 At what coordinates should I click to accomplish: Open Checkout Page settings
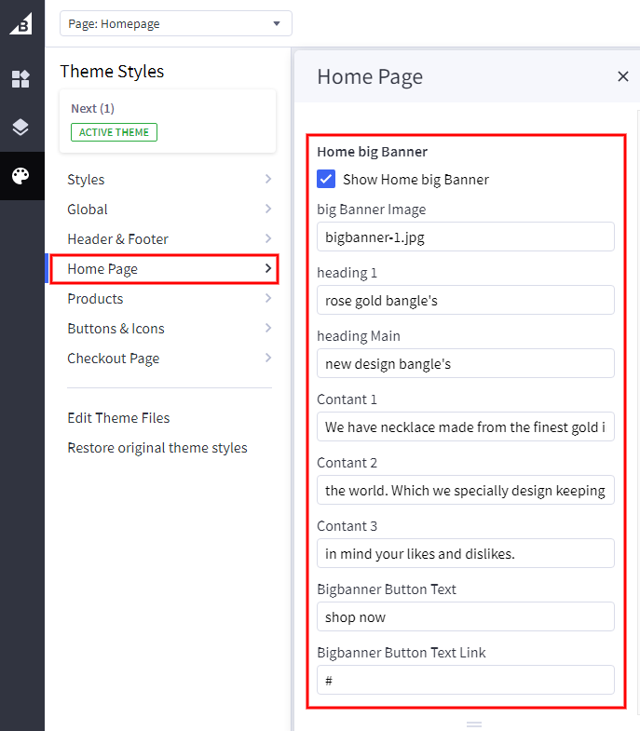click(x=168, y=359)
